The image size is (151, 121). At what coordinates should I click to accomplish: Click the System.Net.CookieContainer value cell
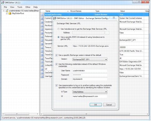click(x=131, y=18)
